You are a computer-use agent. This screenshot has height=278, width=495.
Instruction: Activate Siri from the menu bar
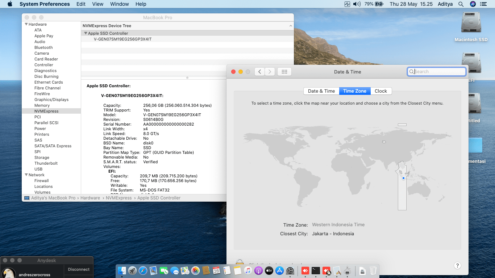[473, 4]
